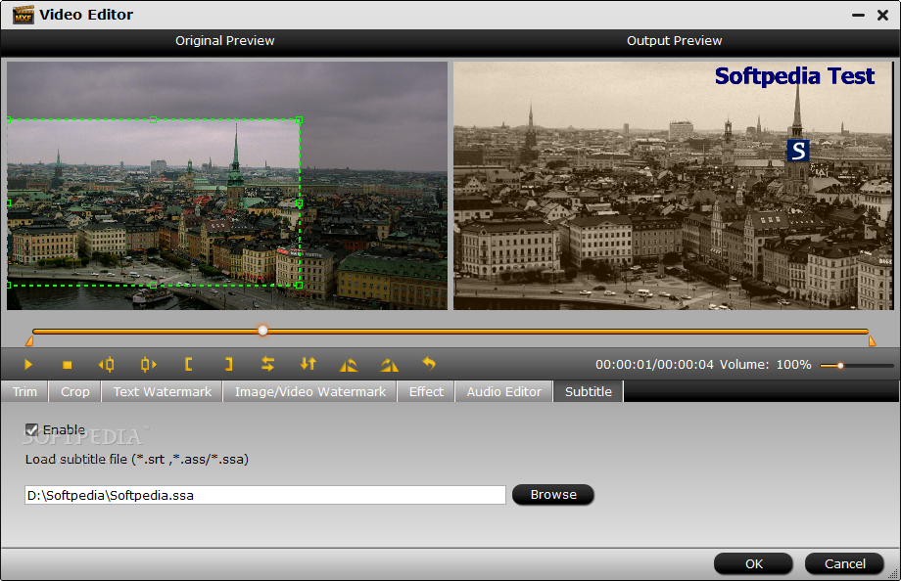Stop the video playback

coord(68,365)
